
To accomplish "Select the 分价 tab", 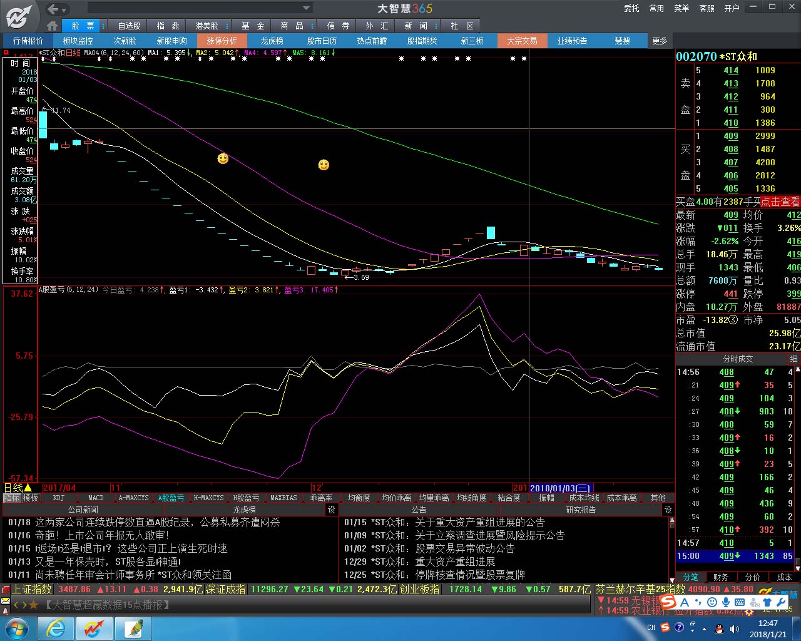I will click(x=753, y=577).
